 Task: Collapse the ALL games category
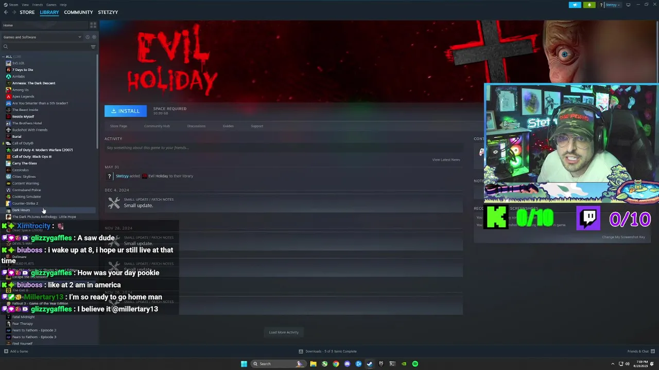[x=3, y=57]
